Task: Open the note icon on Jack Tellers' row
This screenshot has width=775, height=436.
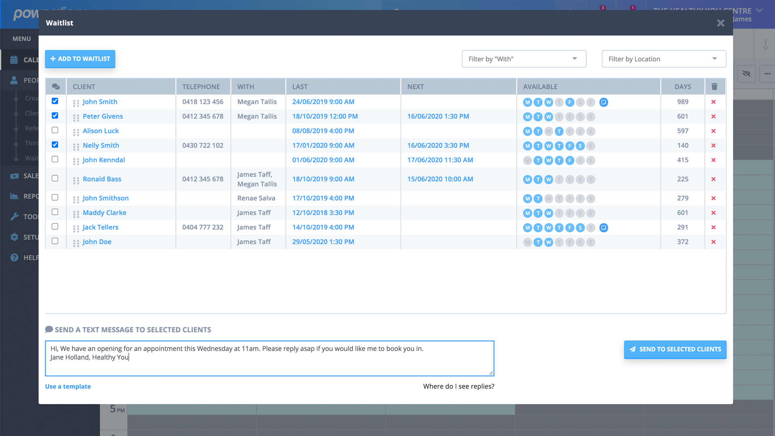Action: tap(603, 228)
